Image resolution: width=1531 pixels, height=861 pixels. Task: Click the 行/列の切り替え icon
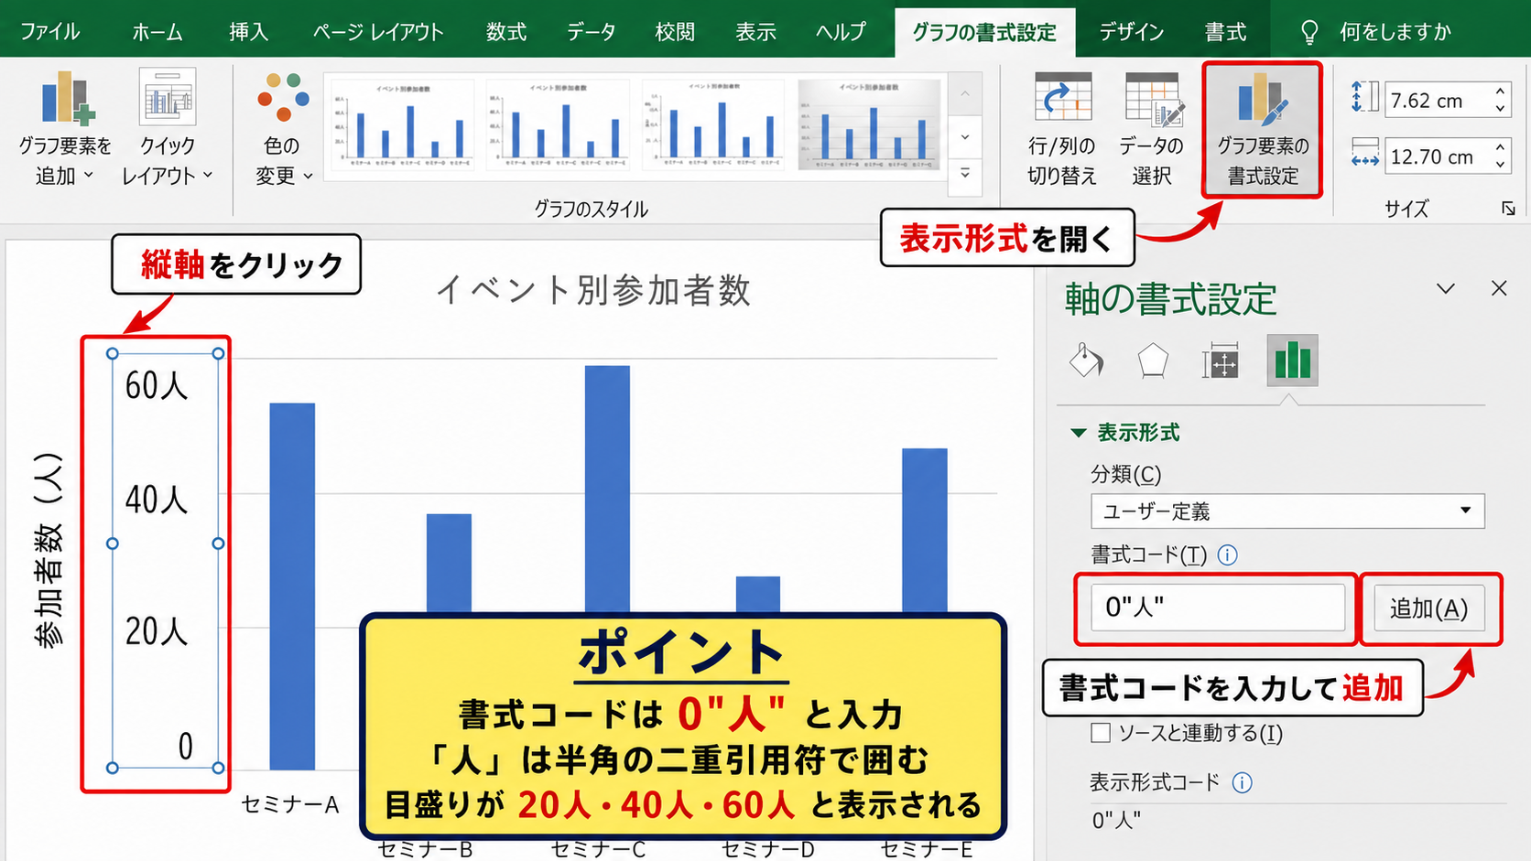tap(1062, 98)
